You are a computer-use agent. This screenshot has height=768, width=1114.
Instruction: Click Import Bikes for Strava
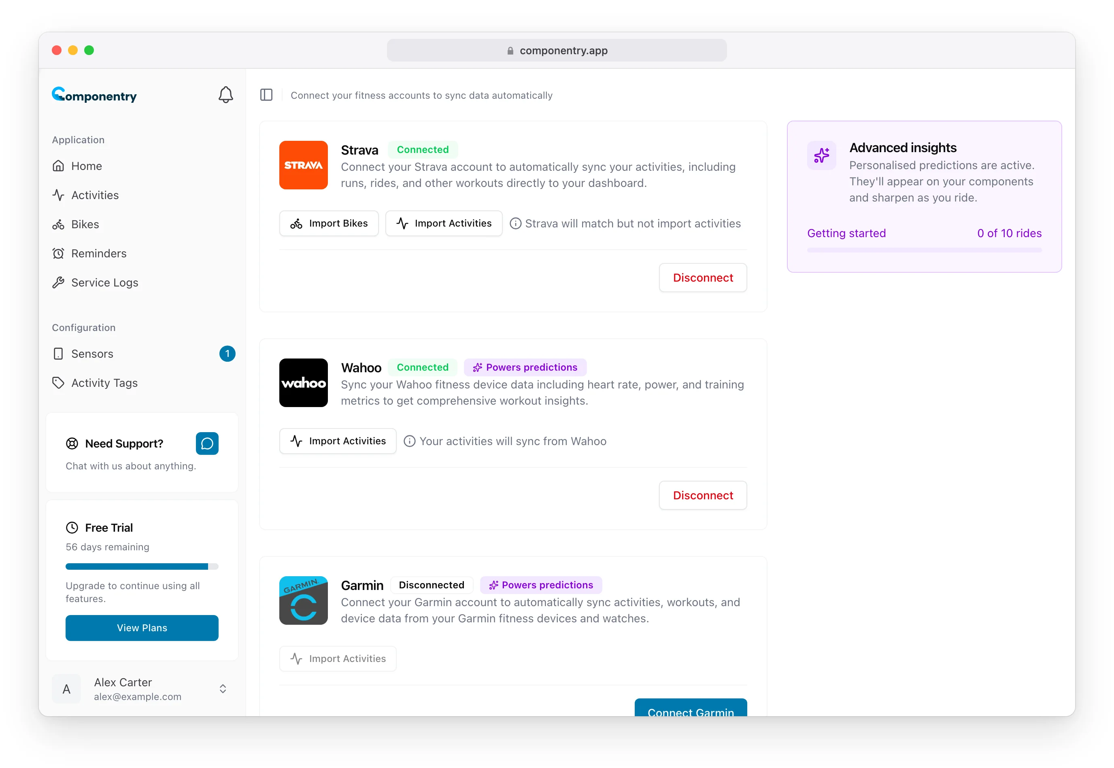click(329, 223)
